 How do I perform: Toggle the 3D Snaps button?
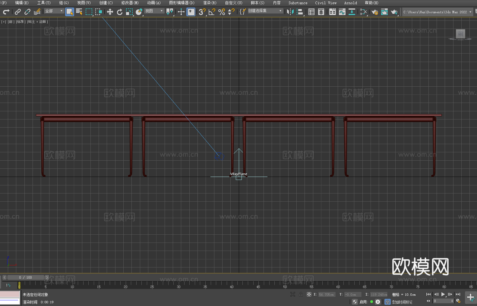coord(202,12)
